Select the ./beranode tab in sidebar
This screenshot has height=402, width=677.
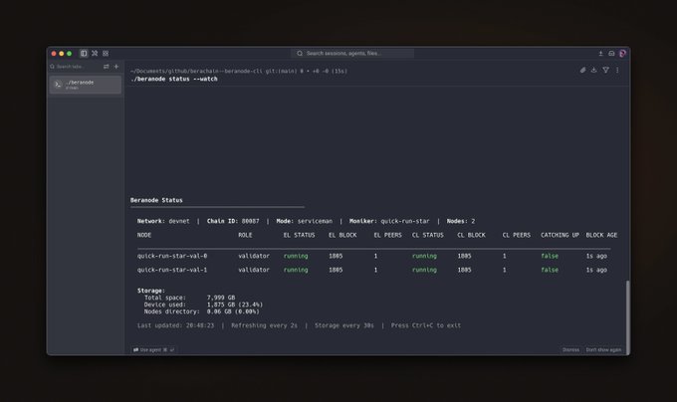point(86,85)
